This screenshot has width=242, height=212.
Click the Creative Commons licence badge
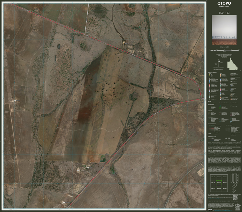[210, 210]
